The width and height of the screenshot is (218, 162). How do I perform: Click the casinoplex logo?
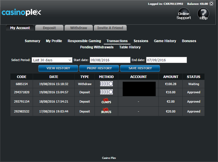tap(21, 12)
